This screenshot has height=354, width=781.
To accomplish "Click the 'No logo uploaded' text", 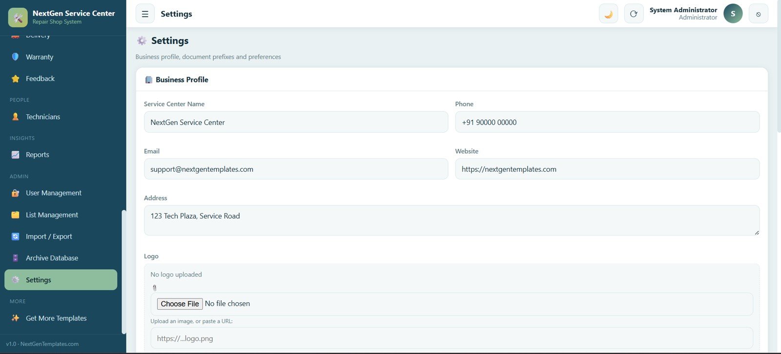I will pyautogui.click(x=176, y=275).
